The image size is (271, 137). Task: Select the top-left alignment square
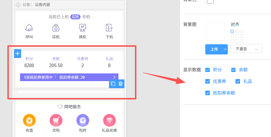click(232, 32)
